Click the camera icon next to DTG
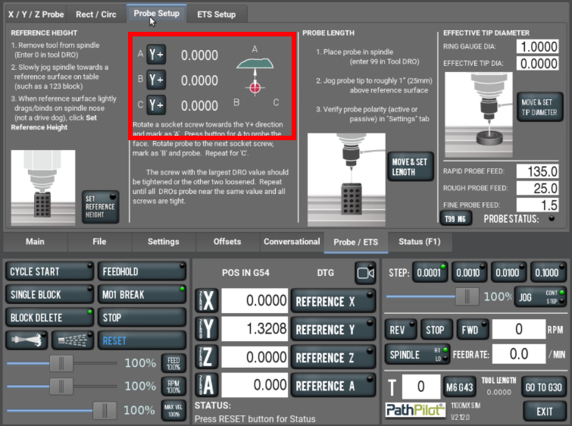Screen dimensions: 572x426 click(365, 273)
